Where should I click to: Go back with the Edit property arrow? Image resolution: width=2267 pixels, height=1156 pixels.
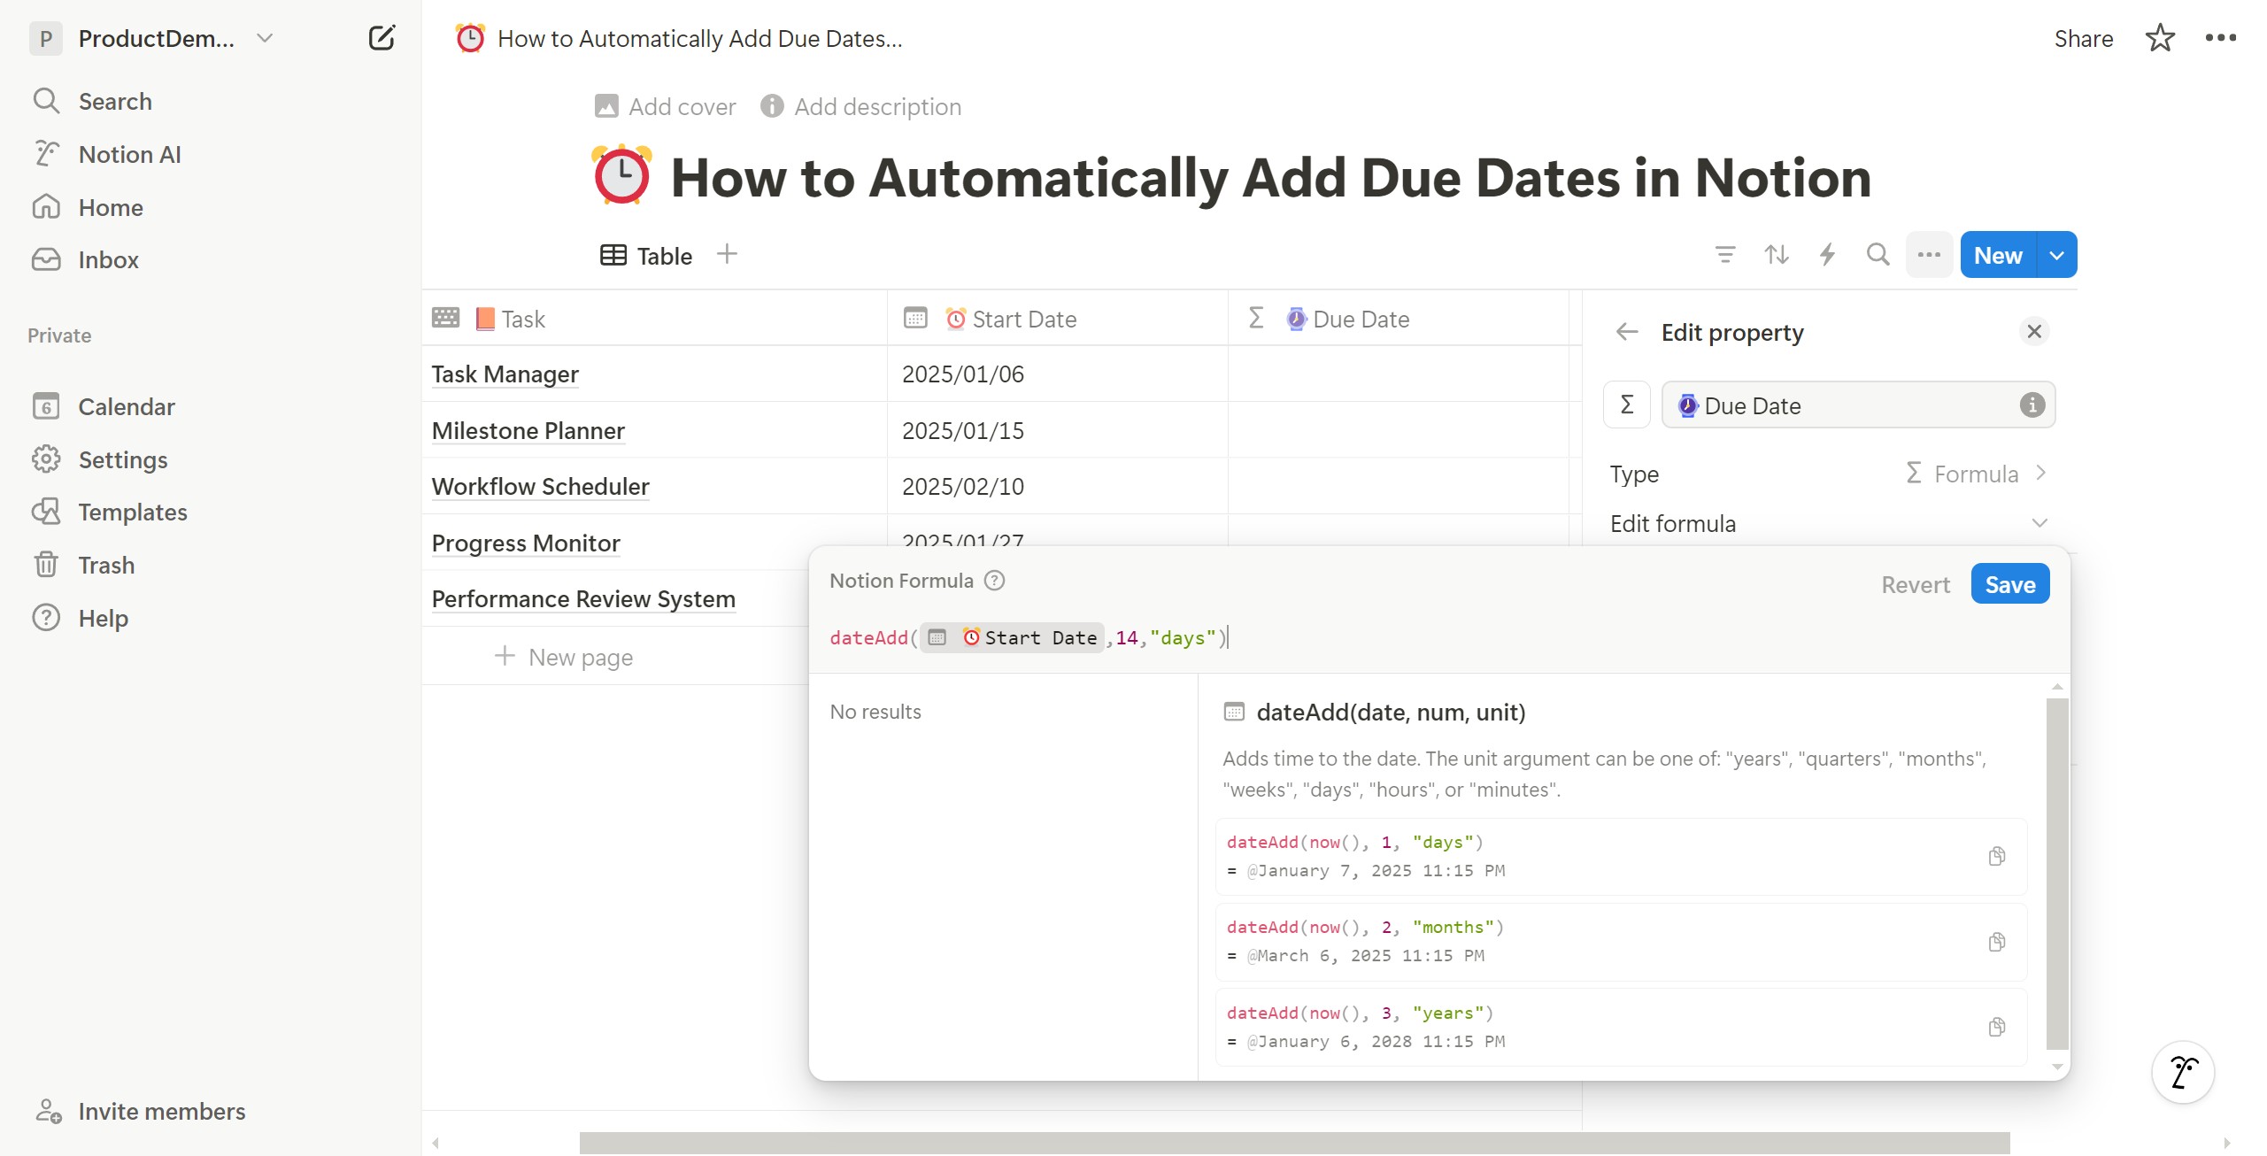pos(1627,332)
